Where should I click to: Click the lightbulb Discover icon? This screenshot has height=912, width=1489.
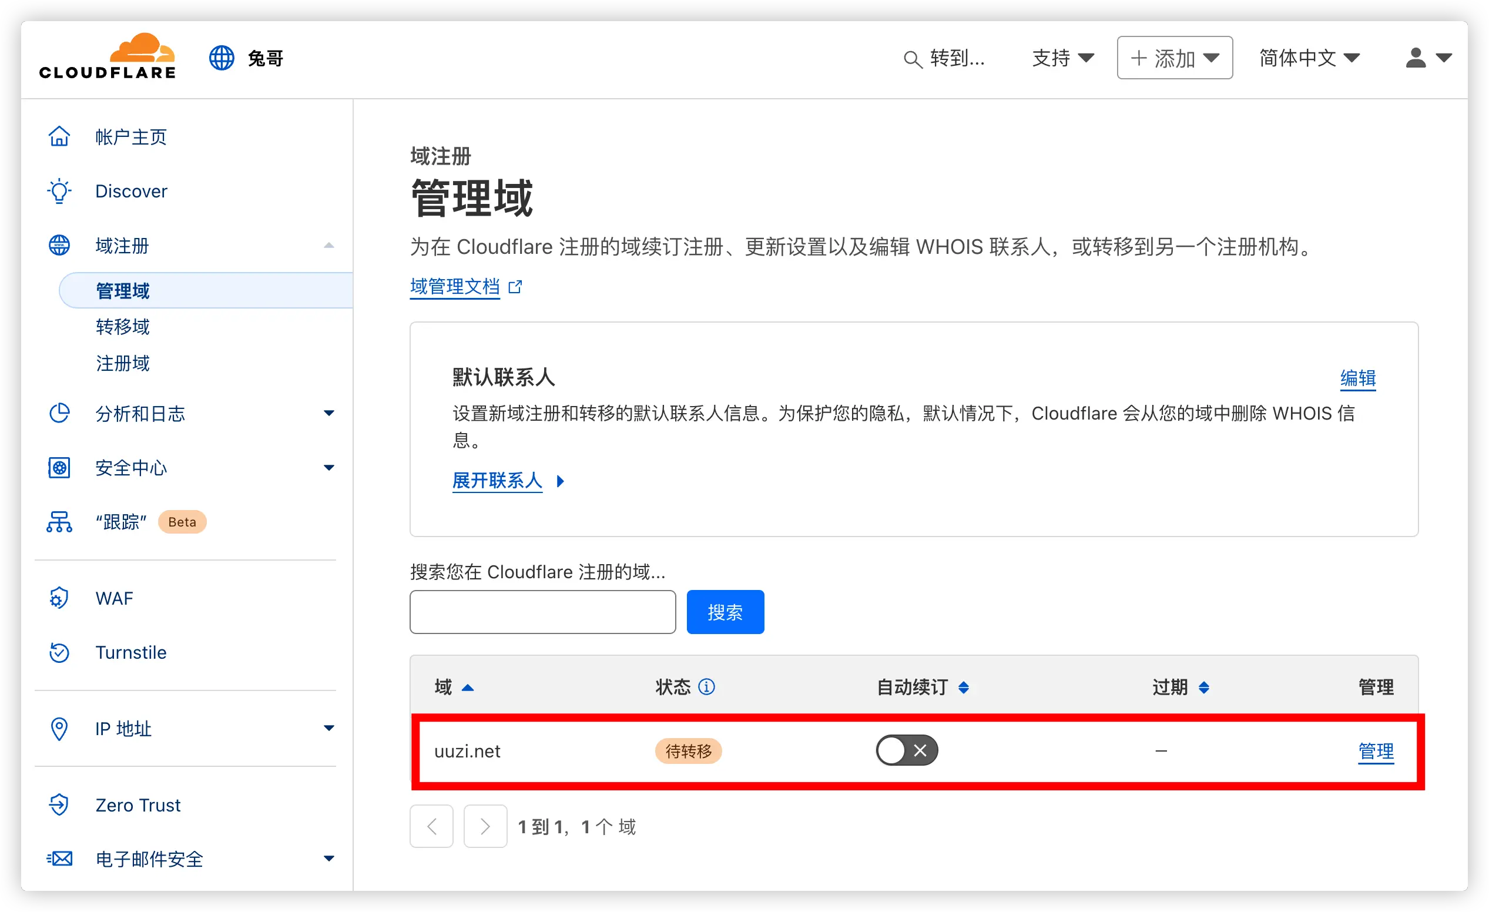point(59,191)
